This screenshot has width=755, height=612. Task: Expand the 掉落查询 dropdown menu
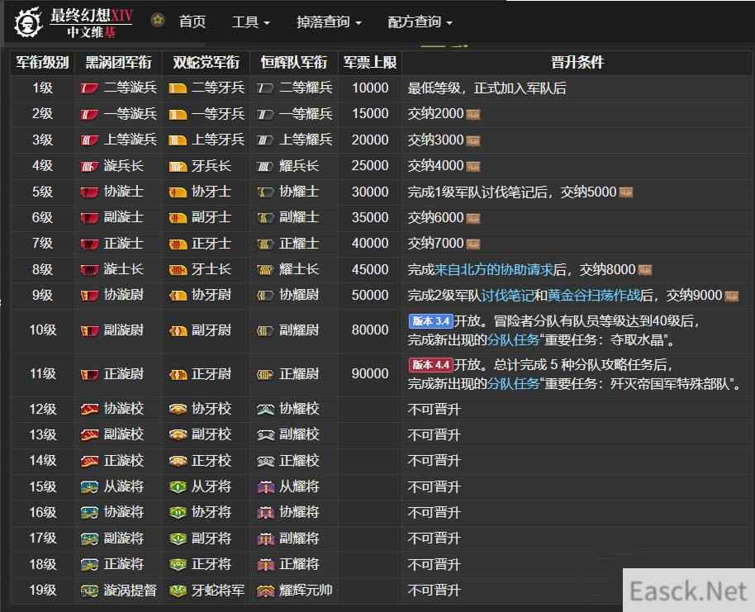tap(329, 22)
